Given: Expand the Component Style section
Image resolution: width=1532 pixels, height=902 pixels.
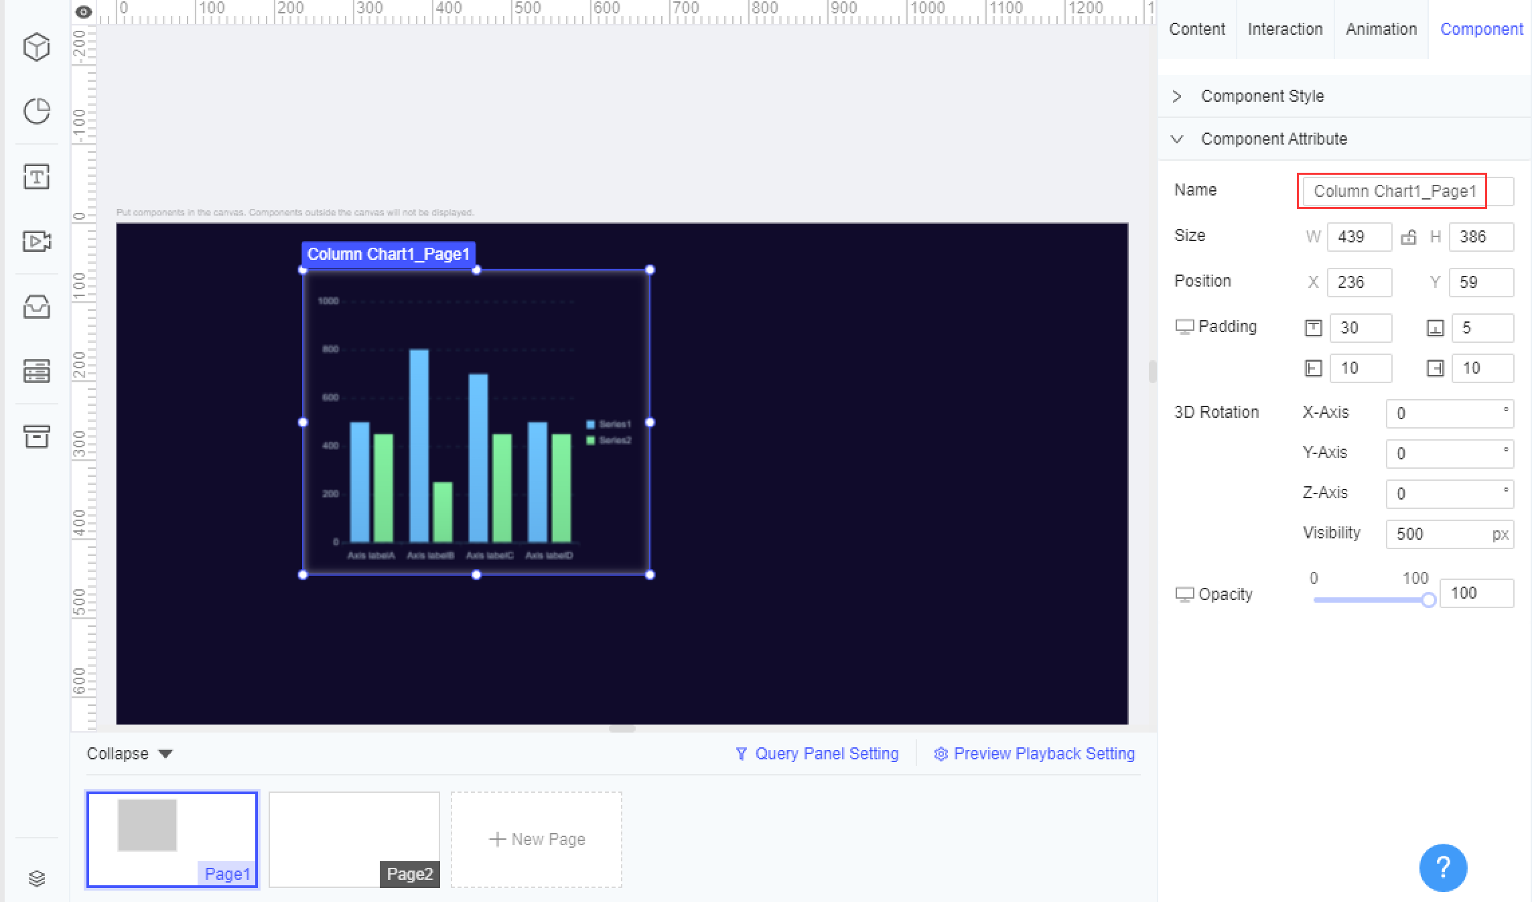Looking at the screenshot, I should (1177, 96).
